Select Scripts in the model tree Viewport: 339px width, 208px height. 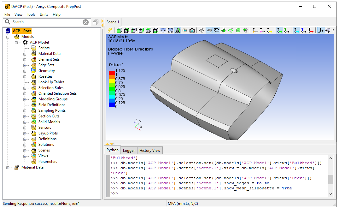pyautogui.click(x=44, y=48)
